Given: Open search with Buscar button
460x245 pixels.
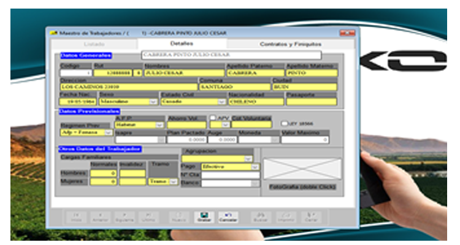Looking at the screenshot, I should click(261, 217).
